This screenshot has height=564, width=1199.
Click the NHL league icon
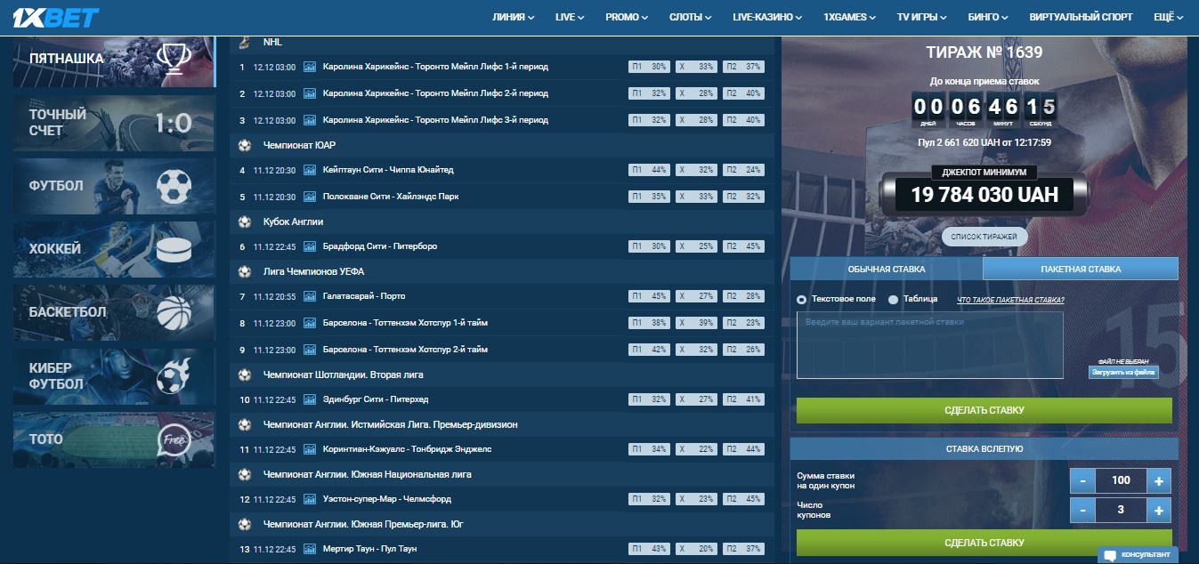coord(245,42)
